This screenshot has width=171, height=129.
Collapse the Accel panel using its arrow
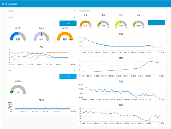74,17
